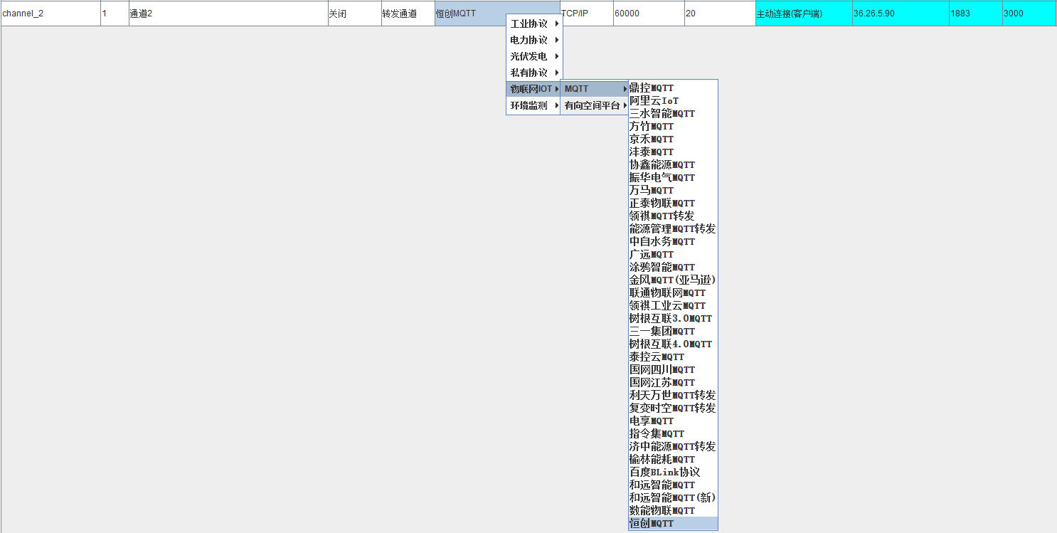Click the IP address 36.26.5.90 cell
This screenshot has width=1057, height=533.
pyautogui.click(x=901, y=14)
